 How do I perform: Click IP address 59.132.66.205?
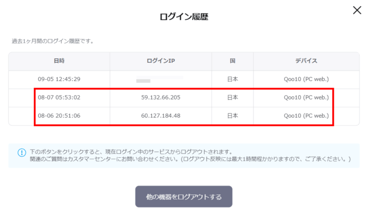(x=161, y=97)
